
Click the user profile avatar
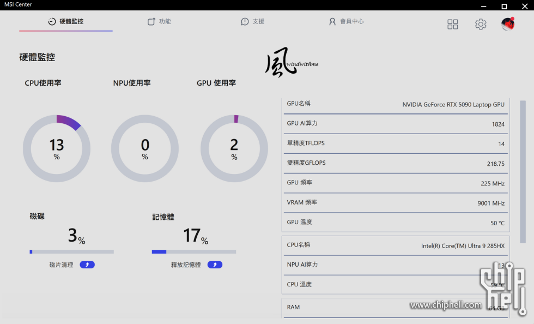[508, 24]
